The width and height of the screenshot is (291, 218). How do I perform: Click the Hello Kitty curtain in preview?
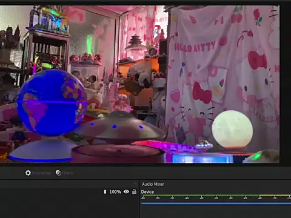pyautogui.click(x=222, y=67)
